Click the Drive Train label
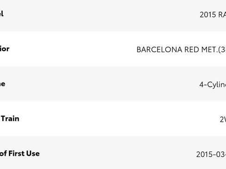The height and width of the screenshot is (169, 226). pos(10,119)
